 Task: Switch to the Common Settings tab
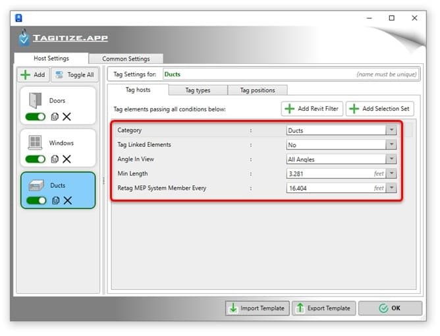[x=126, y=59]
